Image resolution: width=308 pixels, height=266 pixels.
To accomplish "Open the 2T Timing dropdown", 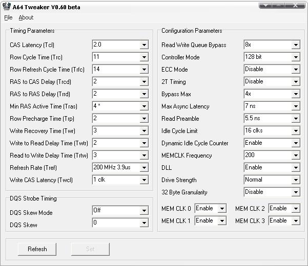I will [272, 81].
